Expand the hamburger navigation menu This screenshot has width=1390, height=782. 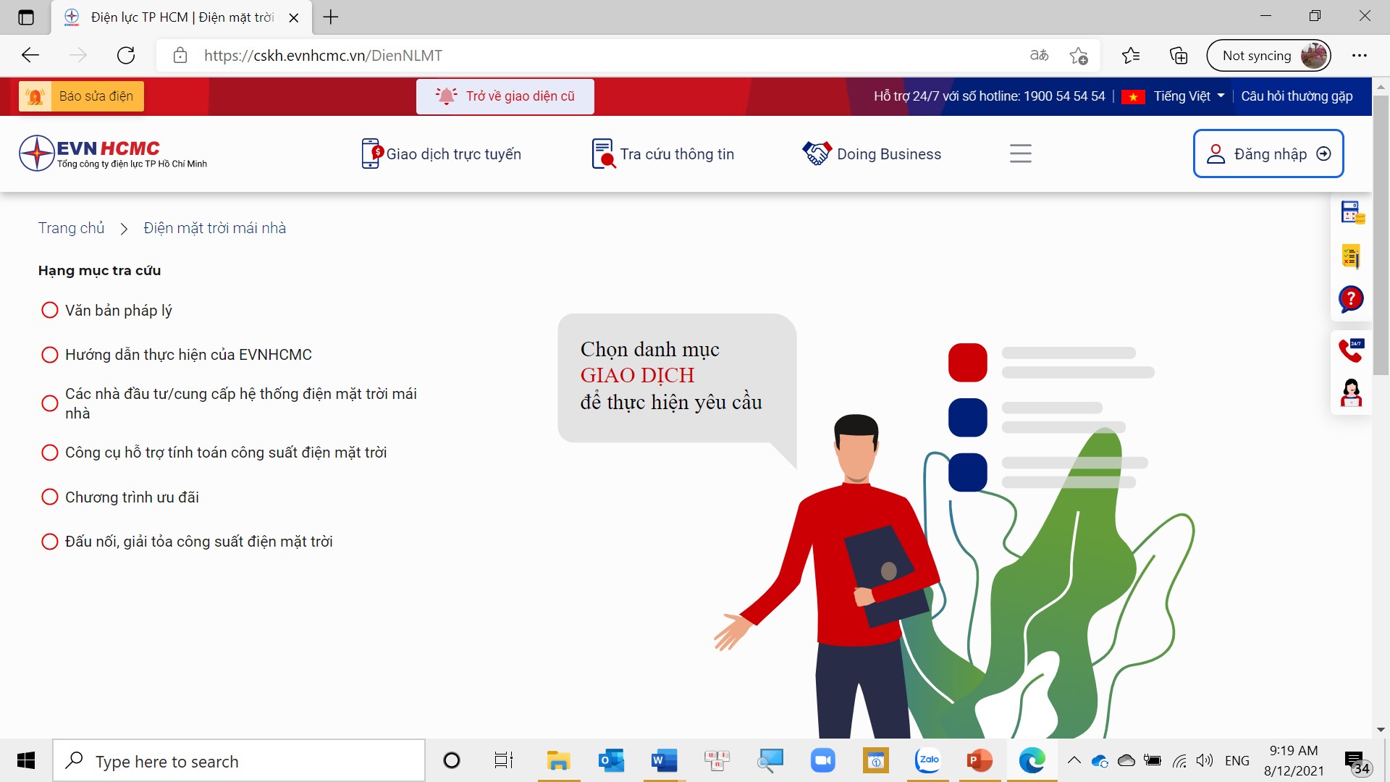(1020, 154)
